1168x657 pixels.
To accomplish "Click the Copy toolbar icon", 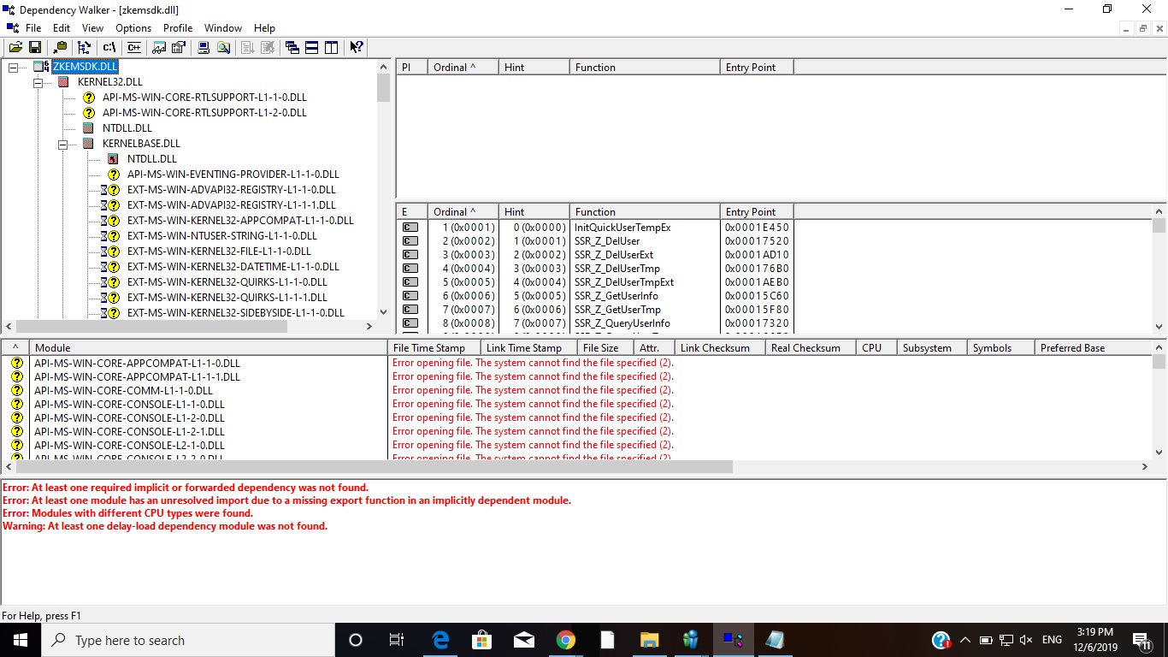I will tap(60, 48).
